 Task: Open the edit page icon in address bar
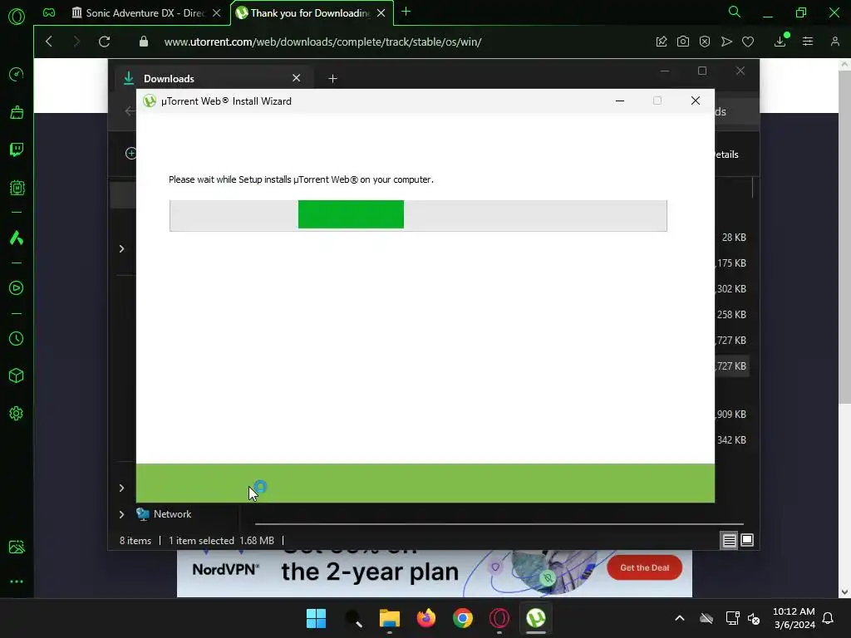(661, 42)
